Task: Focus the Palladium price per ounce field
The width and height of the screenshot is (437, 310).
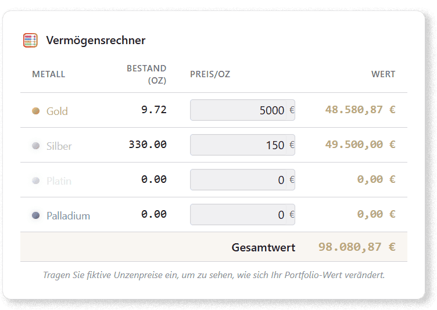Action: tap(238, 215)
